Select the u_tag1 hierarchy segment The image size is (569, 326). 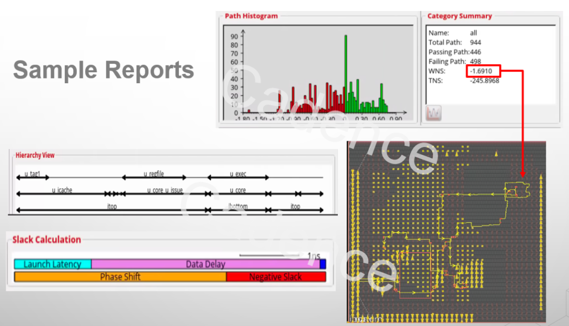tap(33, 177)
